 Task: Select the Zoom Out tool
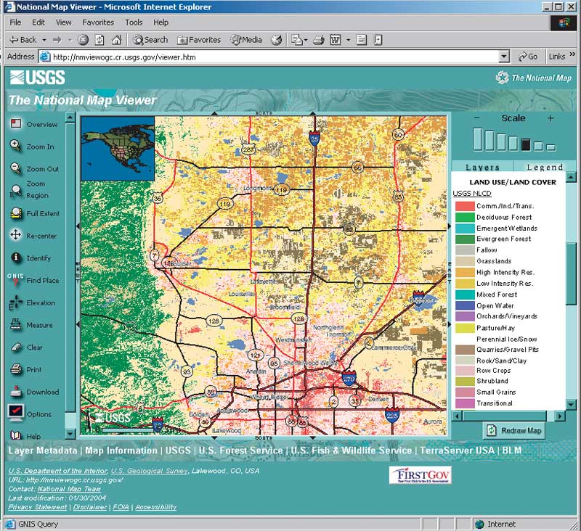pyautogui.click(x=34, y=168)
